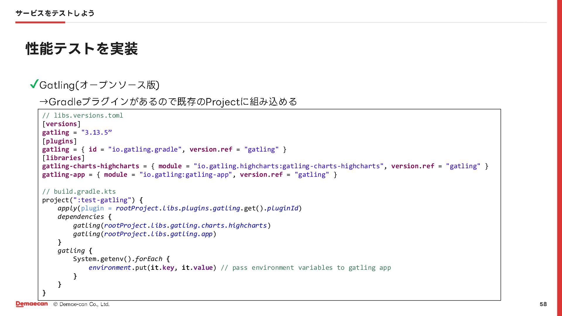The width and height of the screenshot is (562, 316).
Task: Click the Gatling(オープンソース版) bullet text
Action: click(99, 85)
